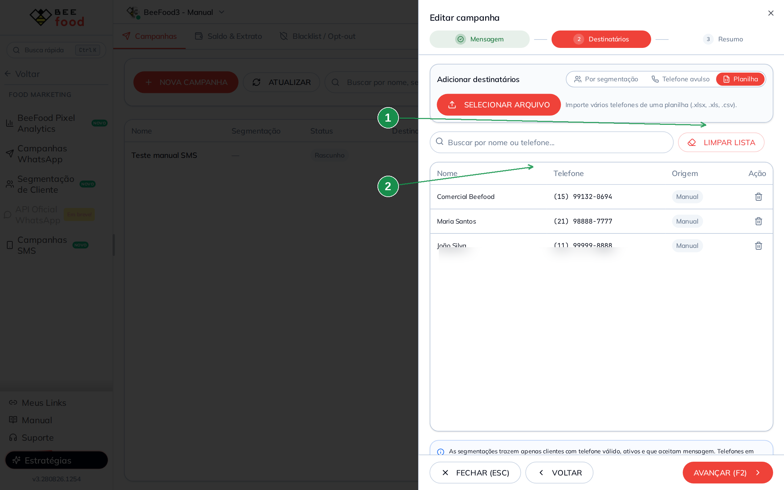Screen dimensions: 784x490
Task: Select phone number (15) 99132-0694
Action: coord(583,197)
